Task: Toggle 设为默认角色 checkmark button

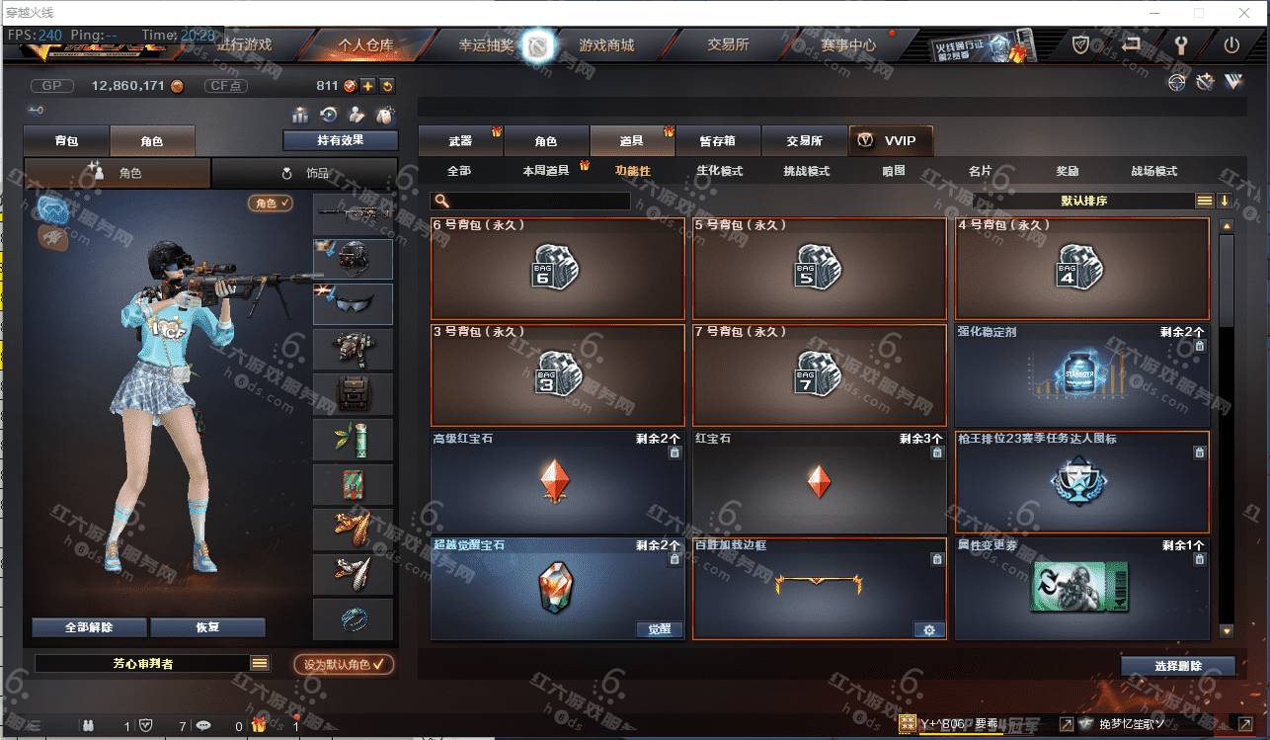Action: tap(344, 664)
